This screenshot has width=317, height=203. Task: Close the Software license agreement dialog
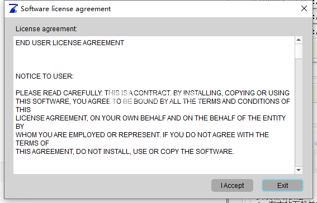pos(304,8)
